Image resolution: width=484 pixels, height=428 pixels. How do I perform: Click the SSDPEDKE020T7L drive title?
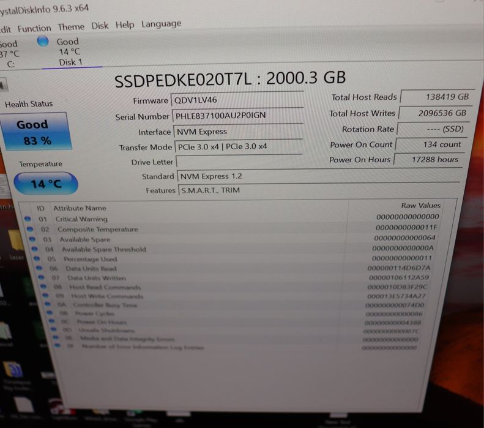pyautogui.click(x=229, y=79)
